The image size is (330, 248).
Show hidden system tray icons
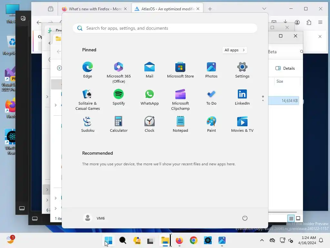coord(262,240)
